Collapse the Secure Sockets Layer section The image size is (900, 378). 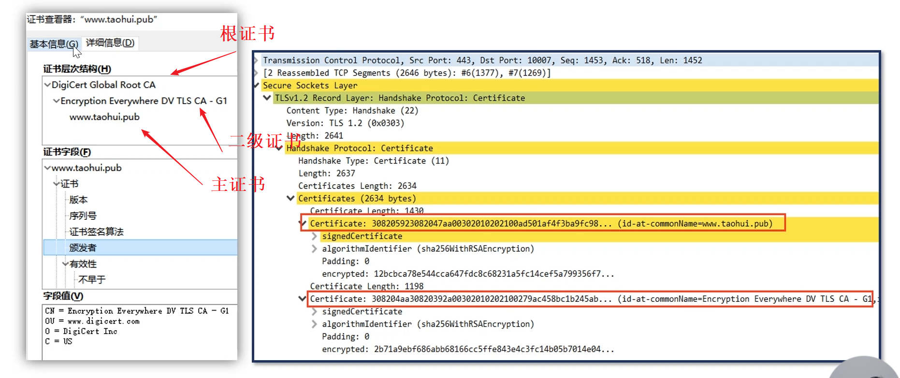click(256, 85)
